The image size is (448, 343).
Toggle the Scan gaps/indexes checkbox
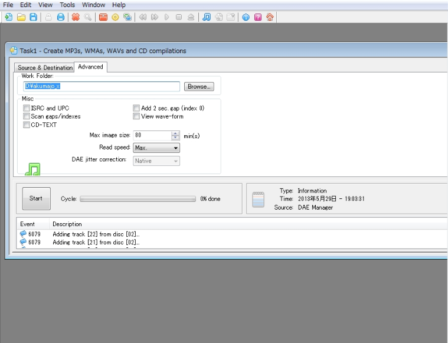click(x=27, y=116)
